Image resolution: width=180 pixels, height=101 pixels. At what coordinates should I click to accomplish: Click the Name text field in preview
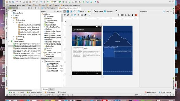92,49
